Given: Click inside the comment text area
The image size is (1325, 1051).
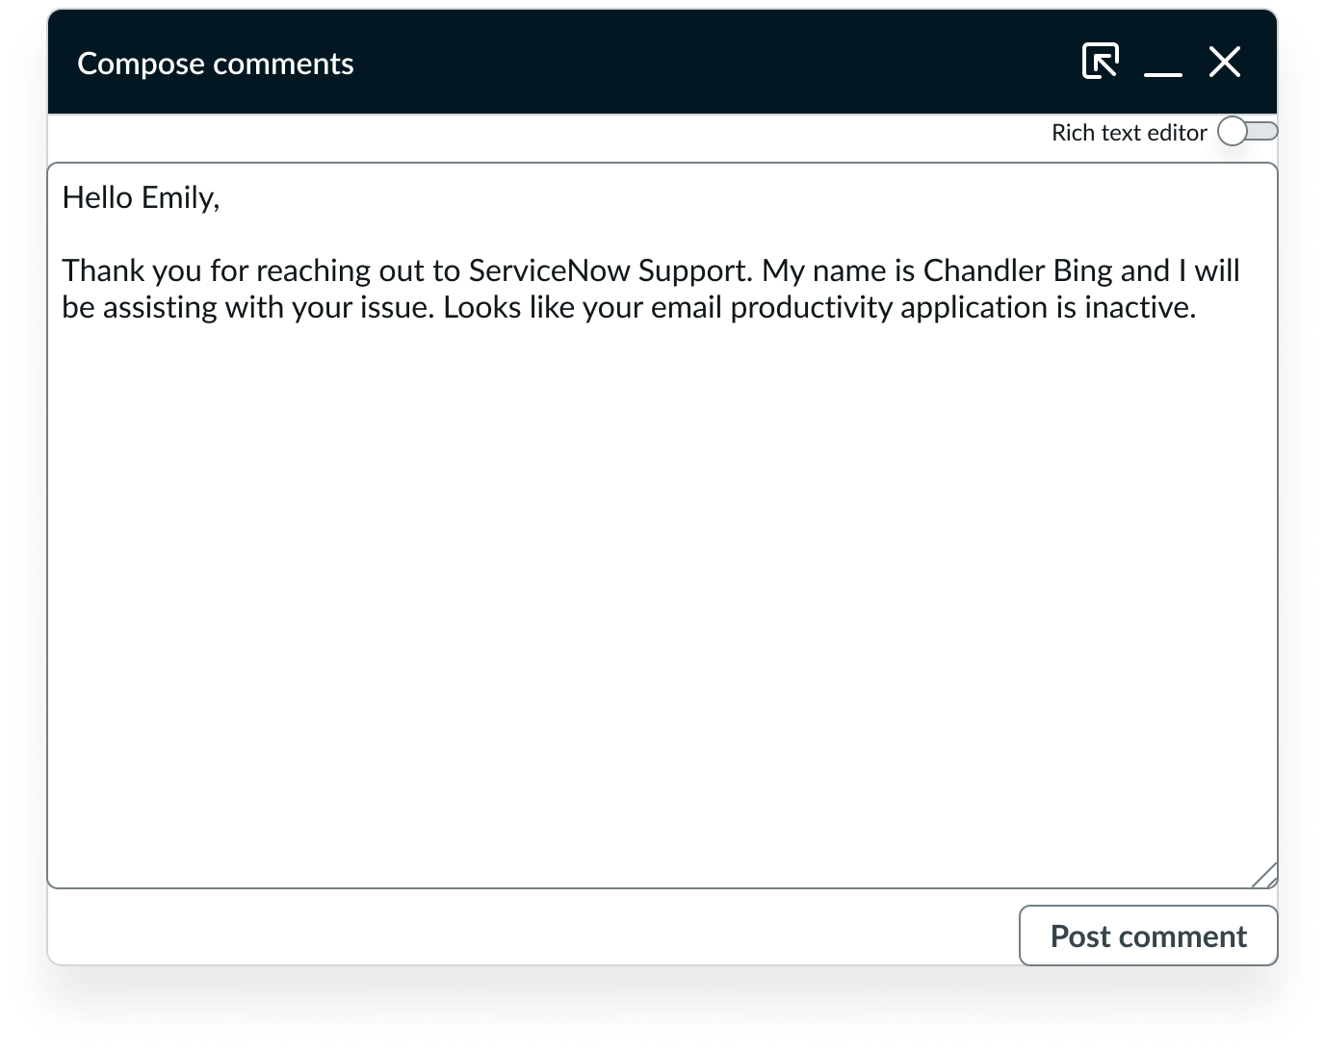Looking at the screenshot, I should (x=664, y=529).
